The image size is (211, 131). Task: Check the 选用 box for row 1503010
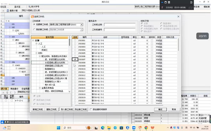pyautogui.click(x=75, y=69)
